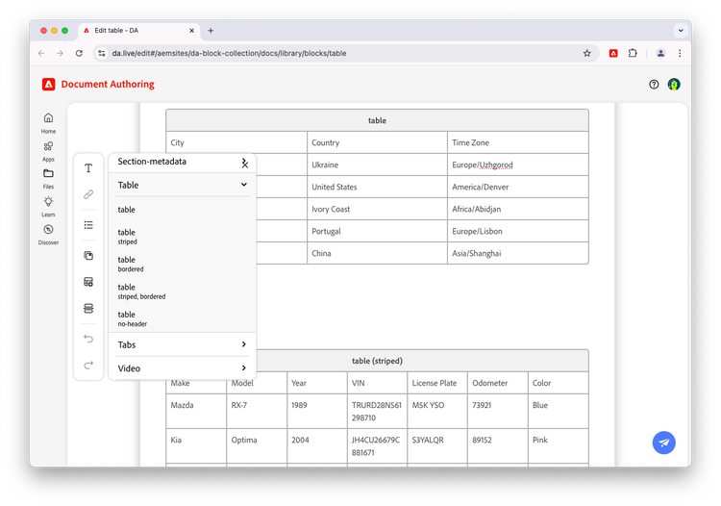
Task: Click the Time Zone column cell
Action: tap(518, 142)
